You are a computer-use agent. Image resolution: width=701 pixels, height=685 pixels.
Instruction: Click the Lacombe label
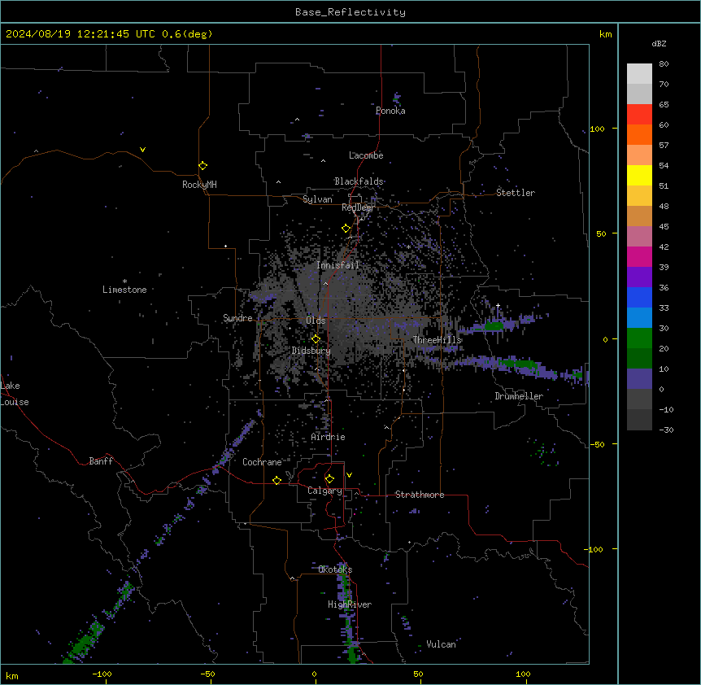pos(366,155)
